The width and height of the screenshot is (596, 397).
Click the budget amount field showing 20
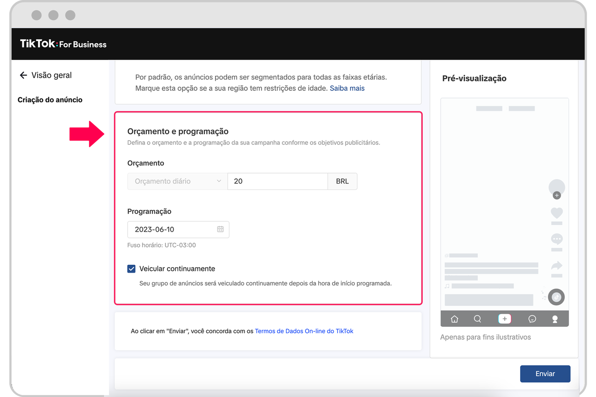tap(278, 182)
